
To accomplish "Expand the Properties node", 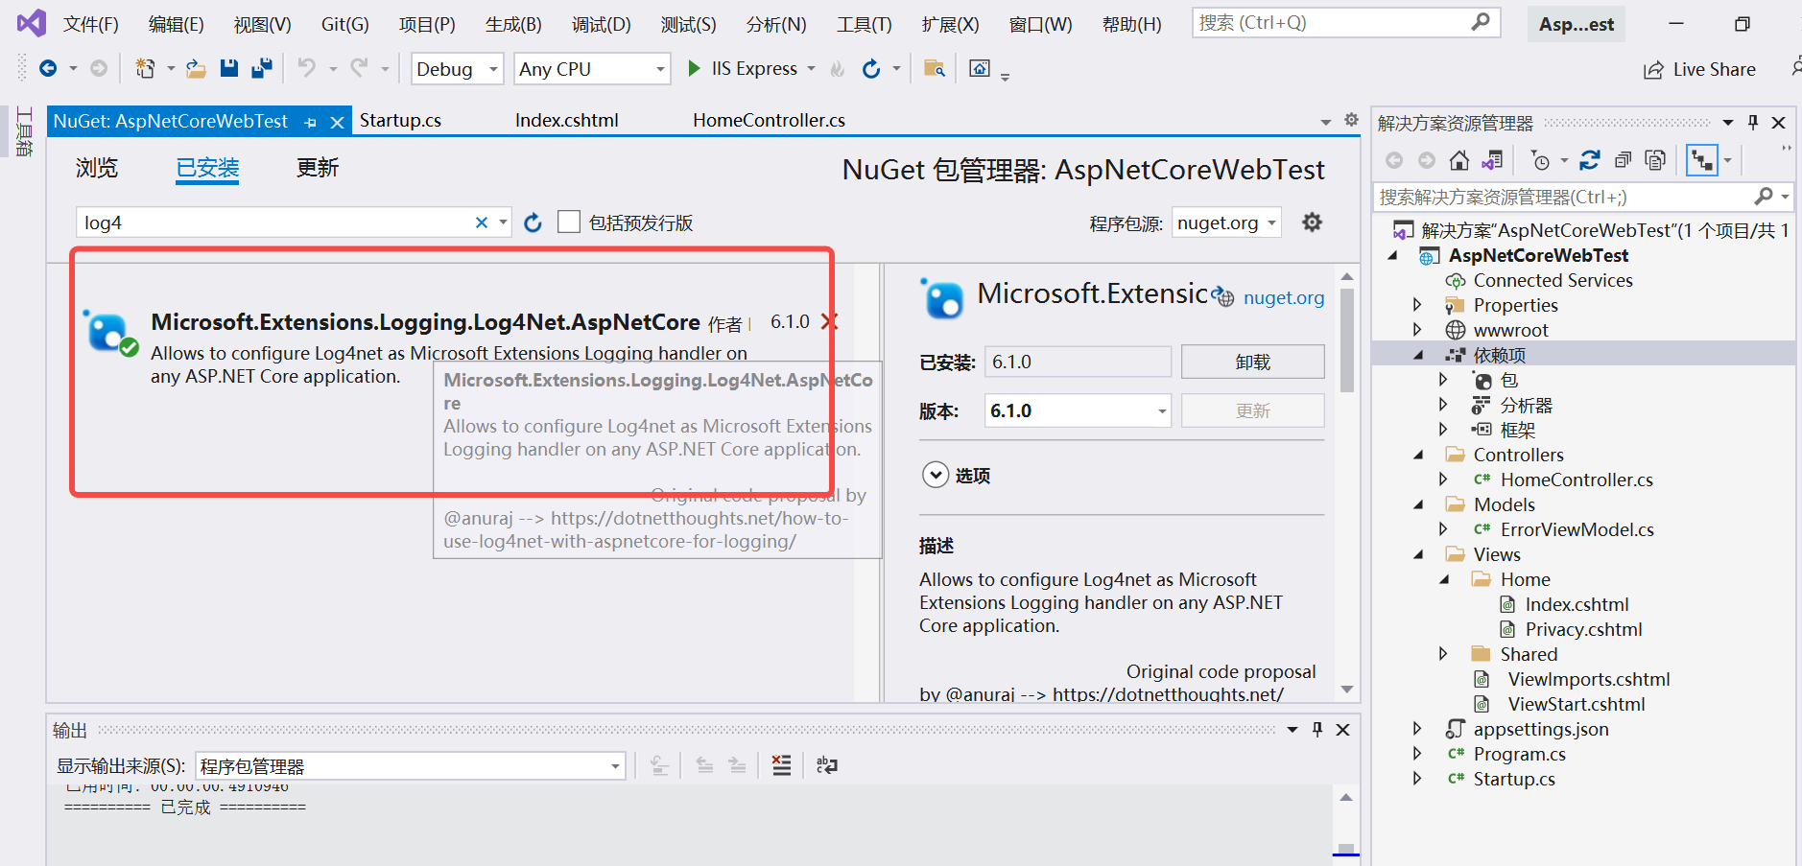I will click(1417, 305).
